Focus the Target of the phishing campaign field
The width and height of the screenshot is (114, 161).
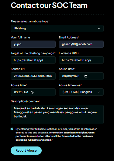pyautogui.click(x=33, y=60)
